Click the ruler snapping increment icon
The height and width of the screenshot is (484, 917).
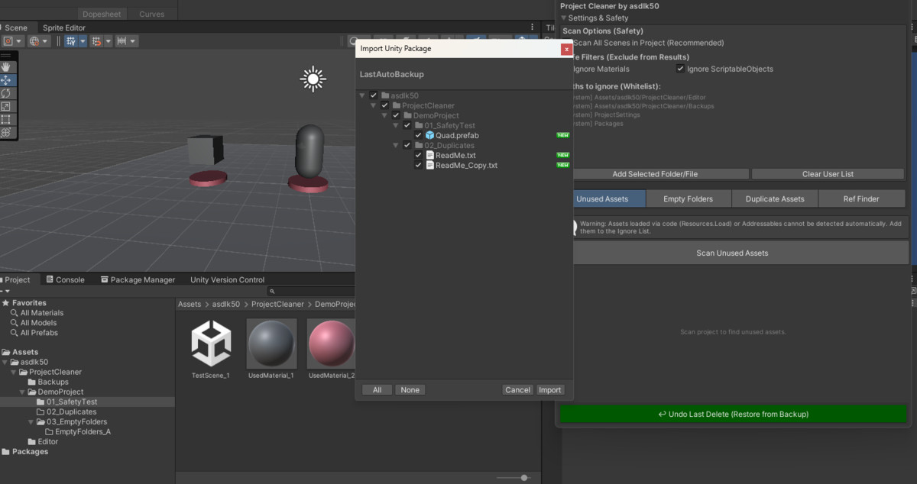122,41
